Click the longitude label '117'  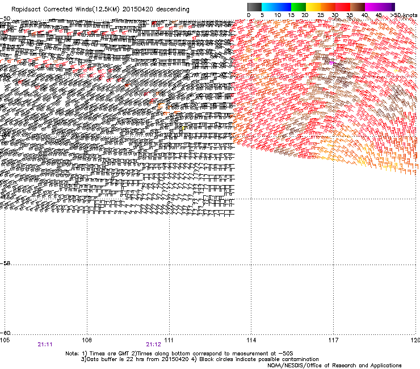(x=333, y=340)
